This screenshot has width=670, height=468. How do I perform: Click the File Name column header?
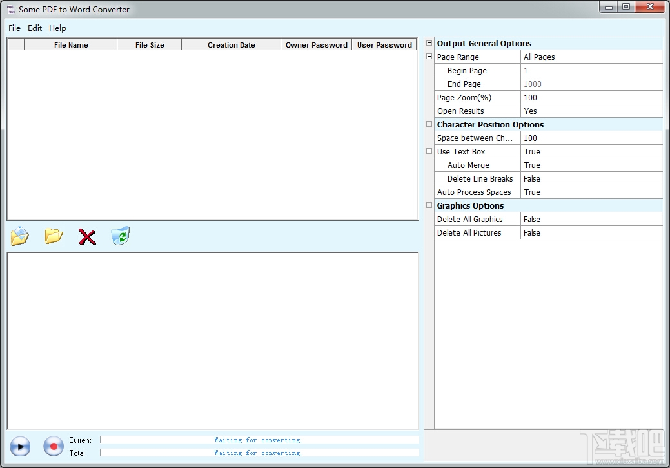click(71, 45)
